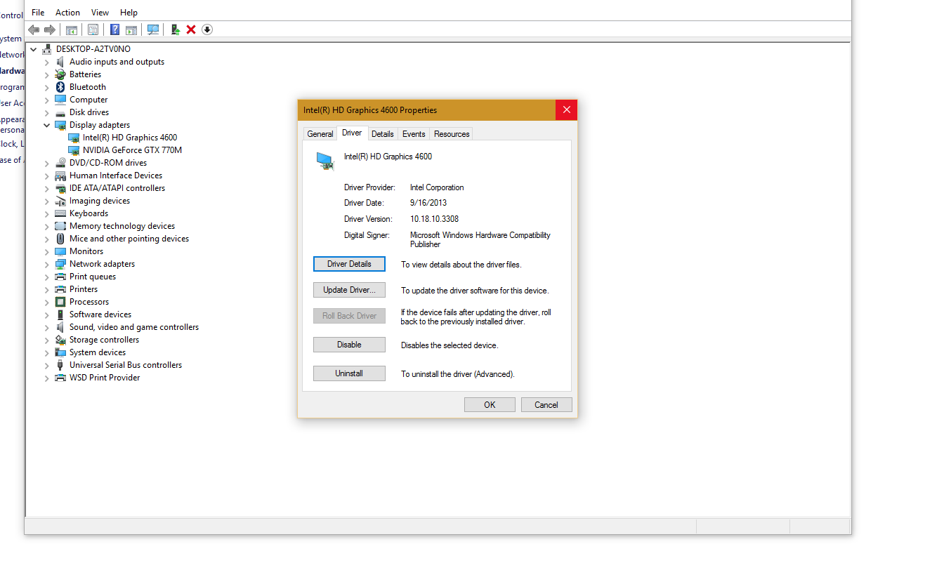
Task: Click Update Driver Software toolbar icon
Action: (176, 29)
